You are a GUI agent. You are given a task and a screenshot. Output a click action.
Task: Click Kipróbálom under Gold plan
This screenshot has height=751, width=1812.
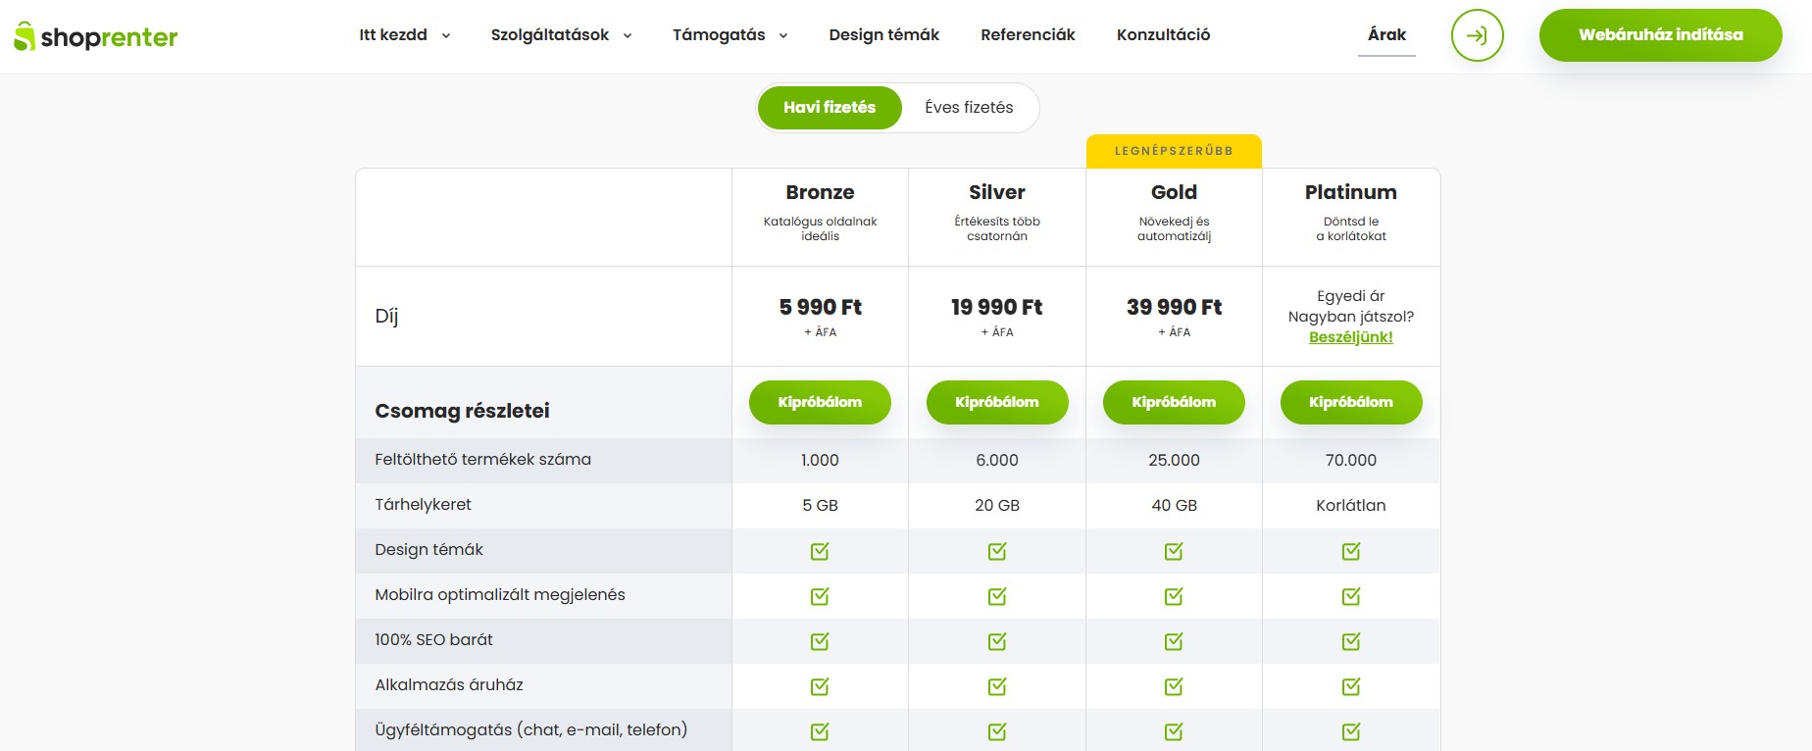pos(1174,402)
